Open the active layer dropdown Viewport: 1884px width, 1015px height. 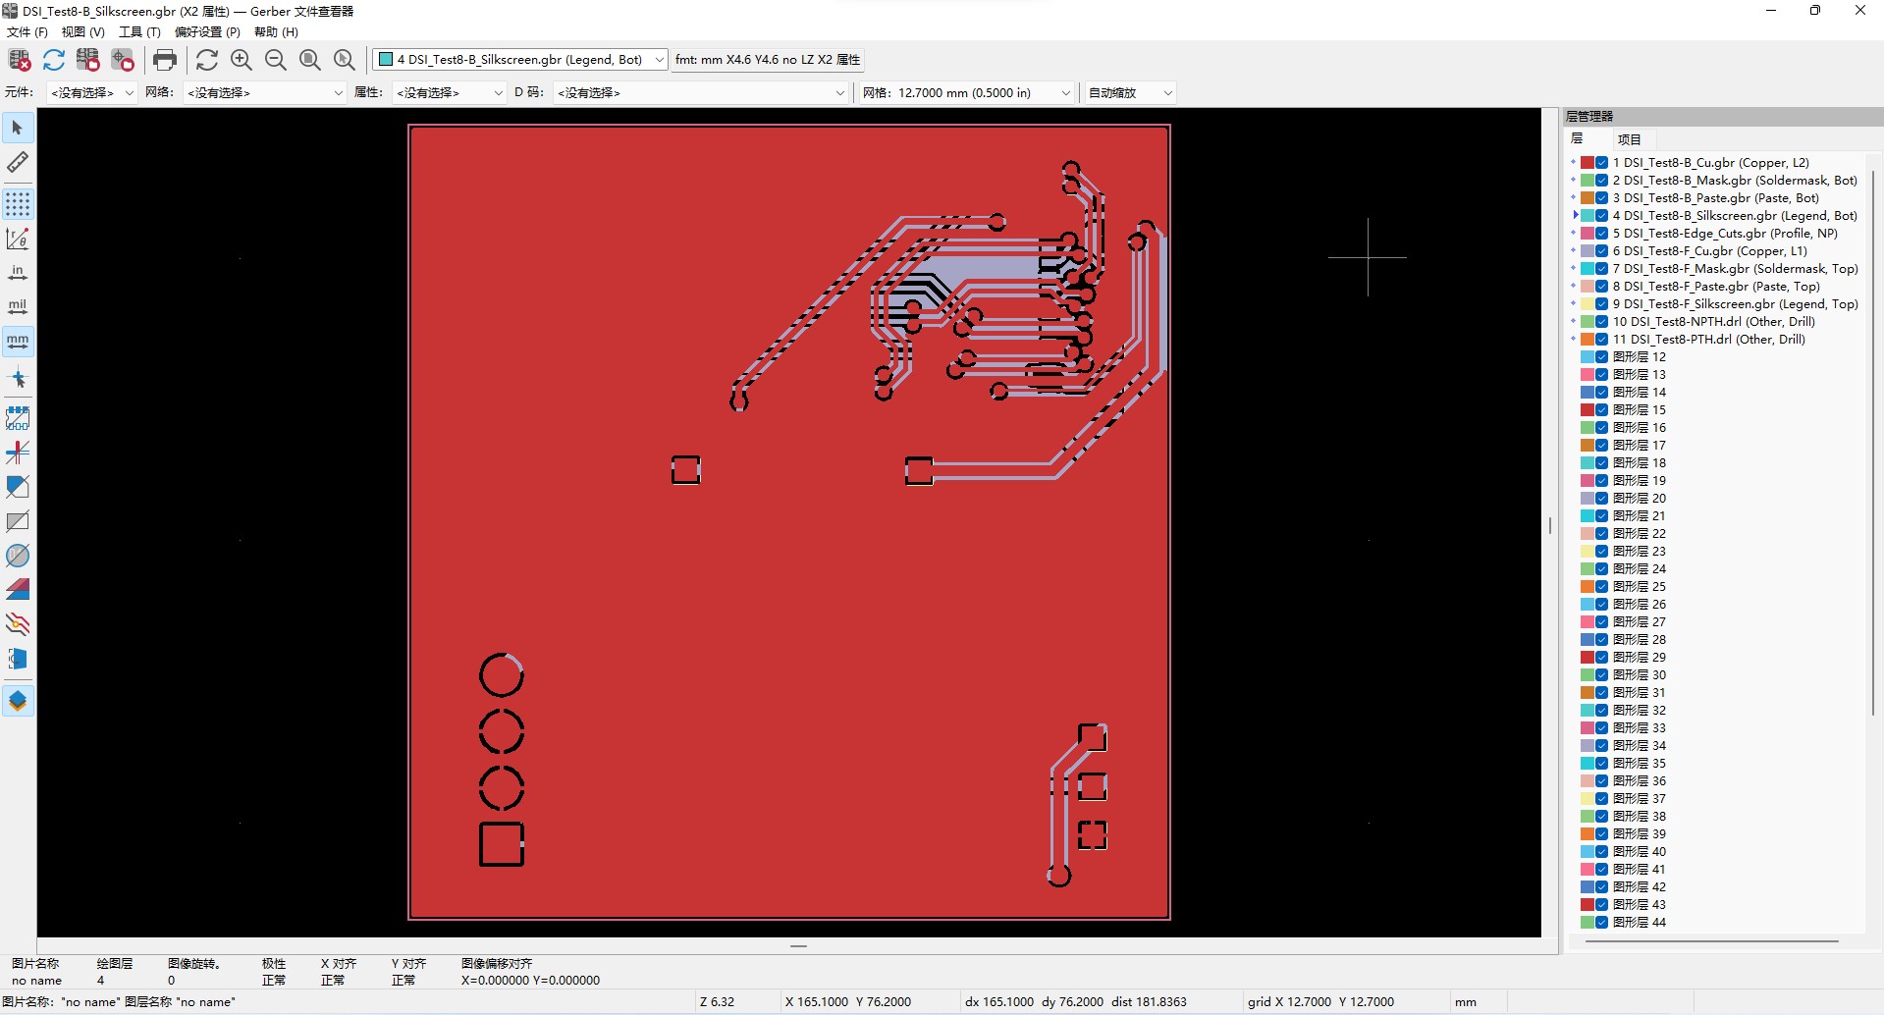(x=520, y=60)
